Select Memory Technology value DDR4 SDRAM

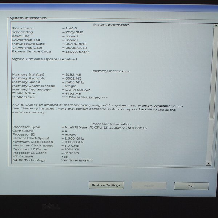[x=78, y=90]
